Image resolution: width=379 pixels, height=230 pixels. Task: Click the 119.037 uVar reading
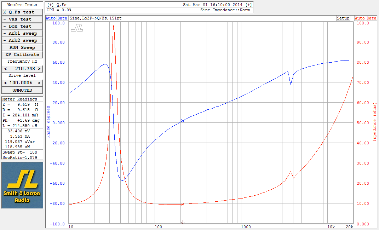(20, 142)
